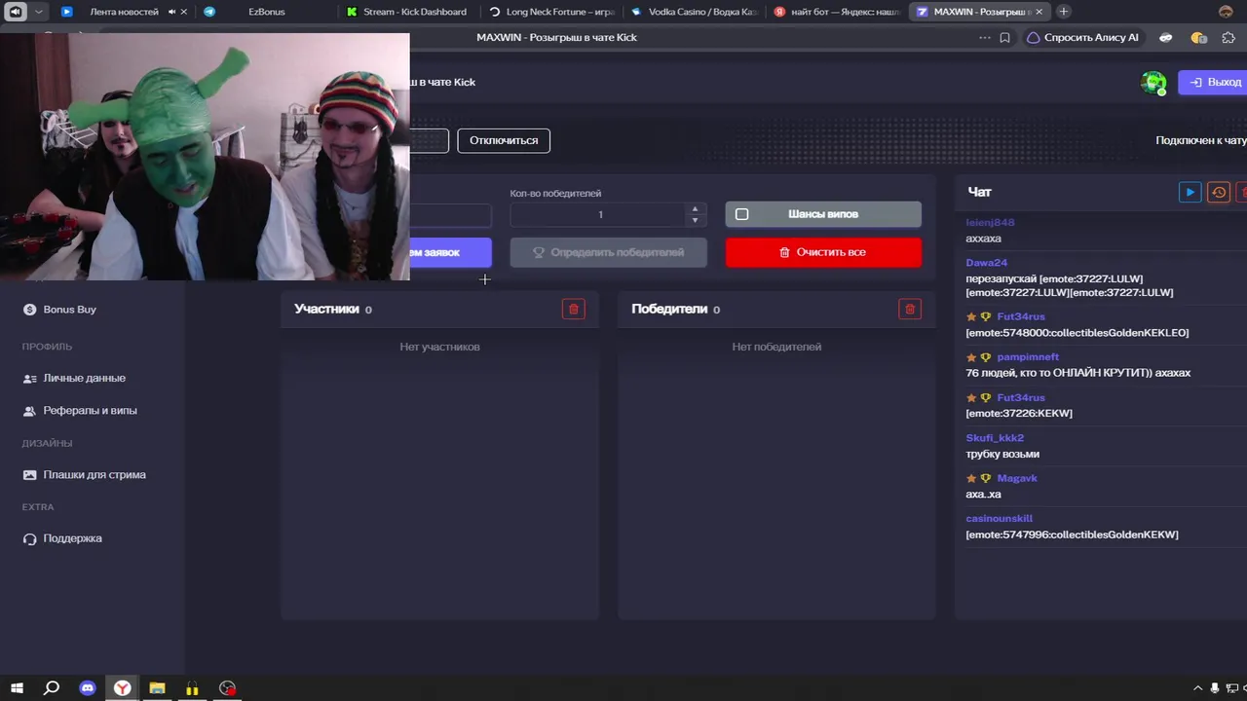The height and width of the screenshot is (701, 1247).
Task: Click the Поддержка headset icon
Action: coord(29,538)
